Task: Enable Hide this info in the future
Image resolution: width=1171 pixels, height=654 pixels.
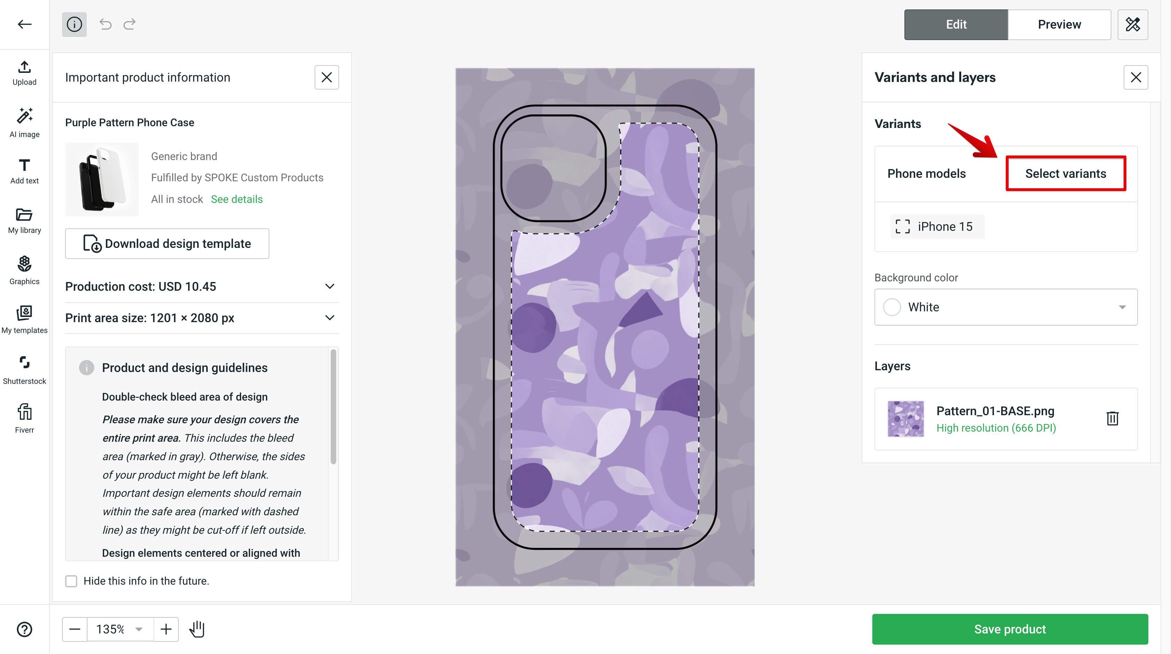Action: click(x=71, y=581)
